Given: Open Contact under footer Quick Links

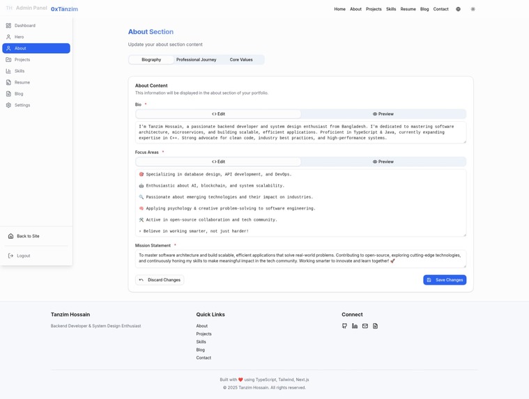Looking at the screenshot, I should 204,358.
